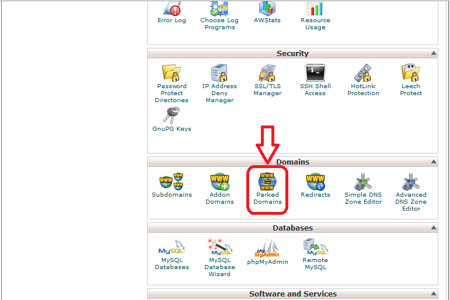
Task: Open SSH Shell Access icon
Action: [315, 74]
